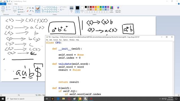This screenshot has width=180, height=101.
Task: Click the Crop tool in Image group
Action: [20, 7]
